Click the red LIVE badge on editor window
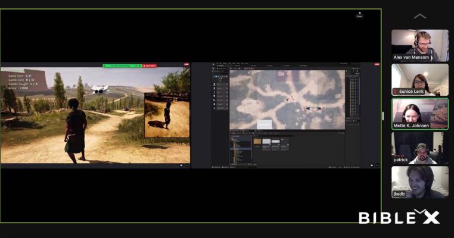Viewport: 454px width, 238px height. (377, 64)
